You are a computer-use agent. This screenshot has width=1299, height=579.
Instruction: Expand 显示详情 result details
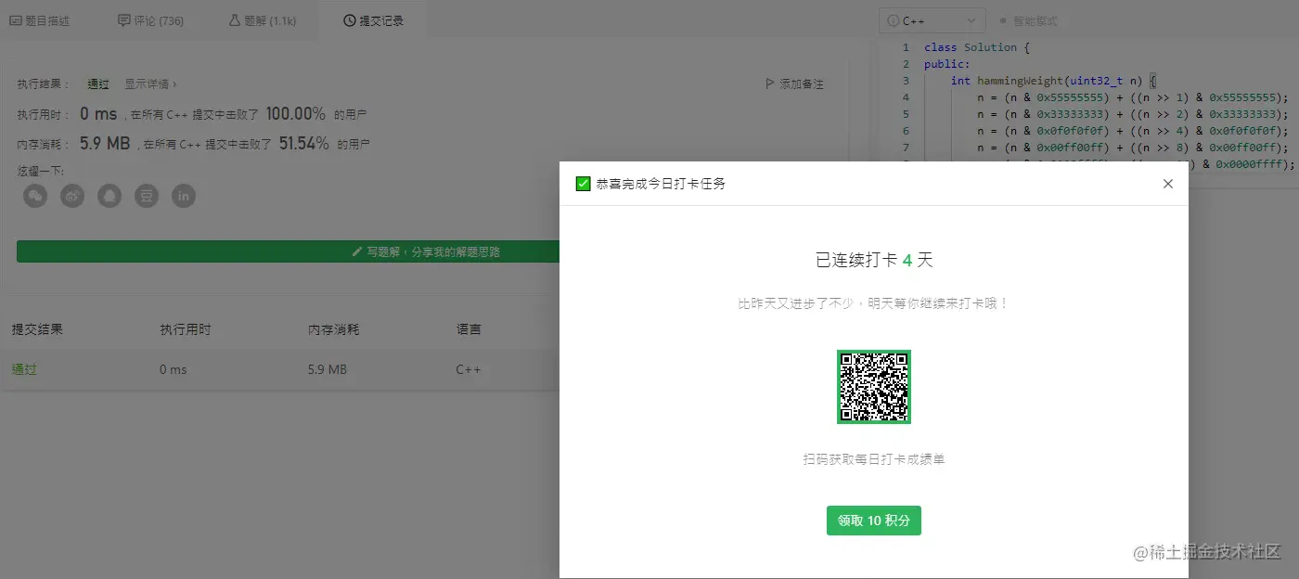[x=150, y=84]
